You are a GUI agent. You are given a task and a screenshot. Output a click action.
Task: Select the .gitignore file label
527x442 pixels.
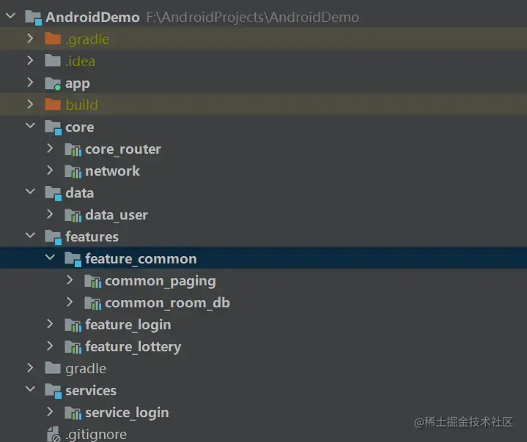tap(96, 435)
